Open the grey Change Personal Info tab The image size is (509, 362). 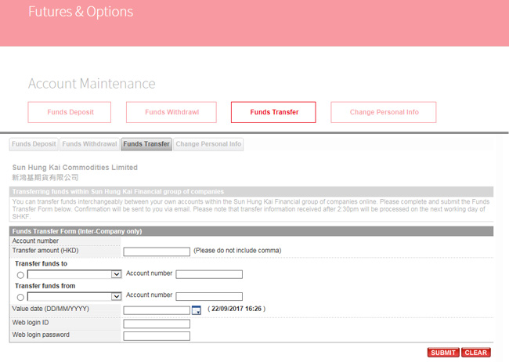point(208,144)
